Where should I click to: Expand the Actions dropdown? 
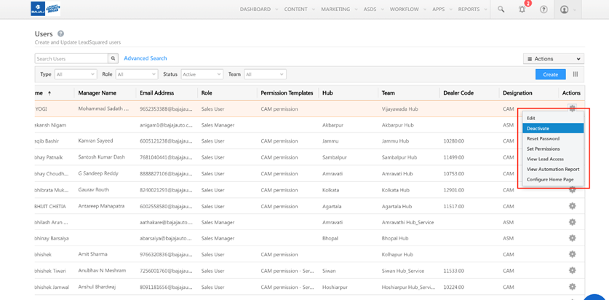[553, 59]
